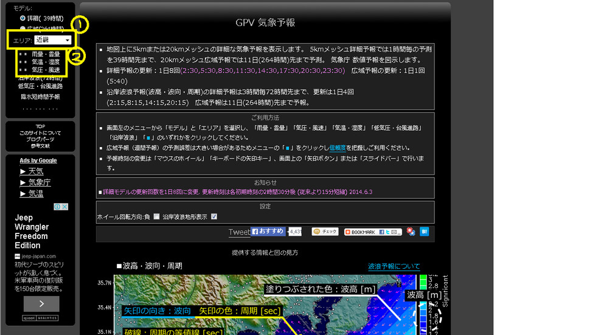Screen dimensions: 590x335
Task: Toggle 沿岸波浪地形表示 checkbox
Action: pos(214,216)
